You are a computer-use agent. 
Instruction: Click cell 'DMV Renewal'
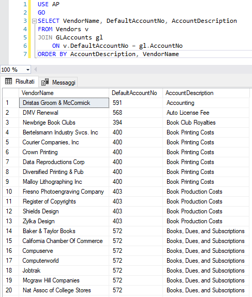[64, 113]
